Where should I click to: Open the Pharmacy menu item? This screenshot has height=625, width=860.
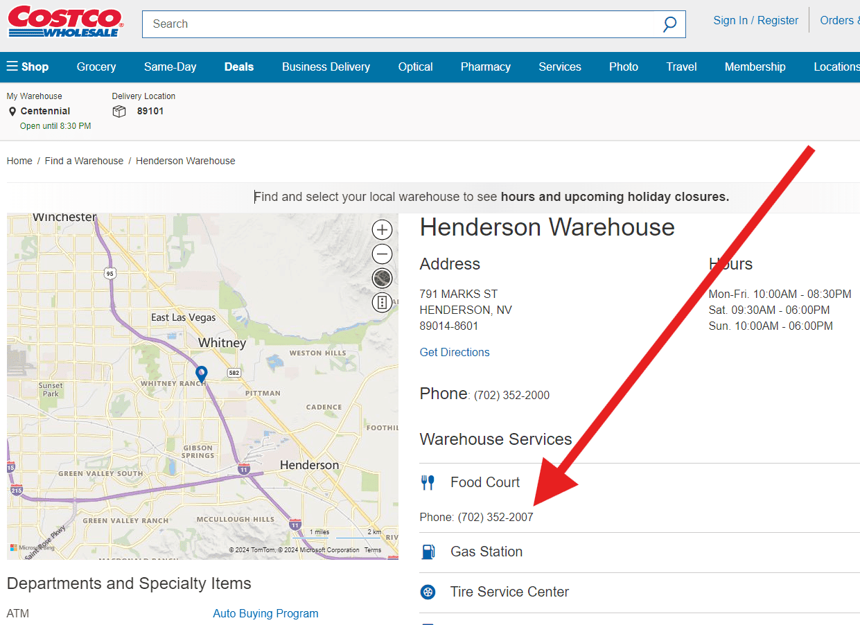[486, 67]
